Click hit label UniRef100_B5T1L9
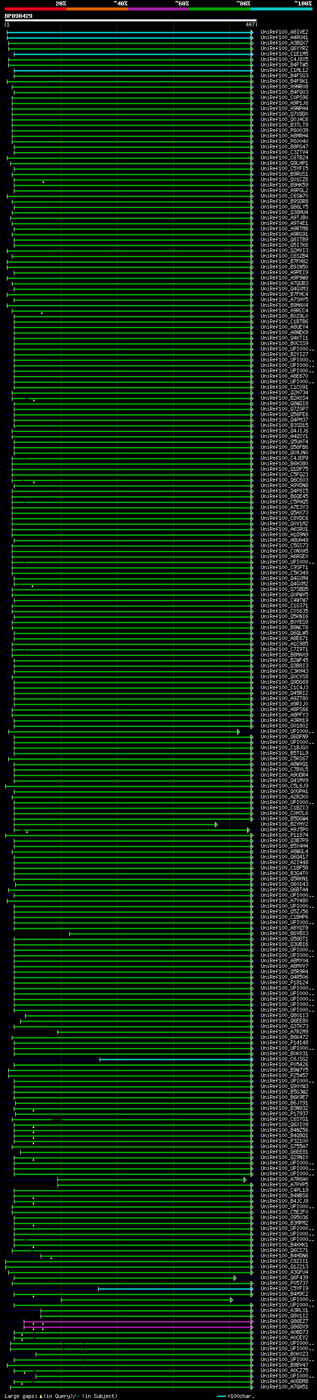Image resolution: width=317 pixels, height=1400 pixels. tap(284, 753)
